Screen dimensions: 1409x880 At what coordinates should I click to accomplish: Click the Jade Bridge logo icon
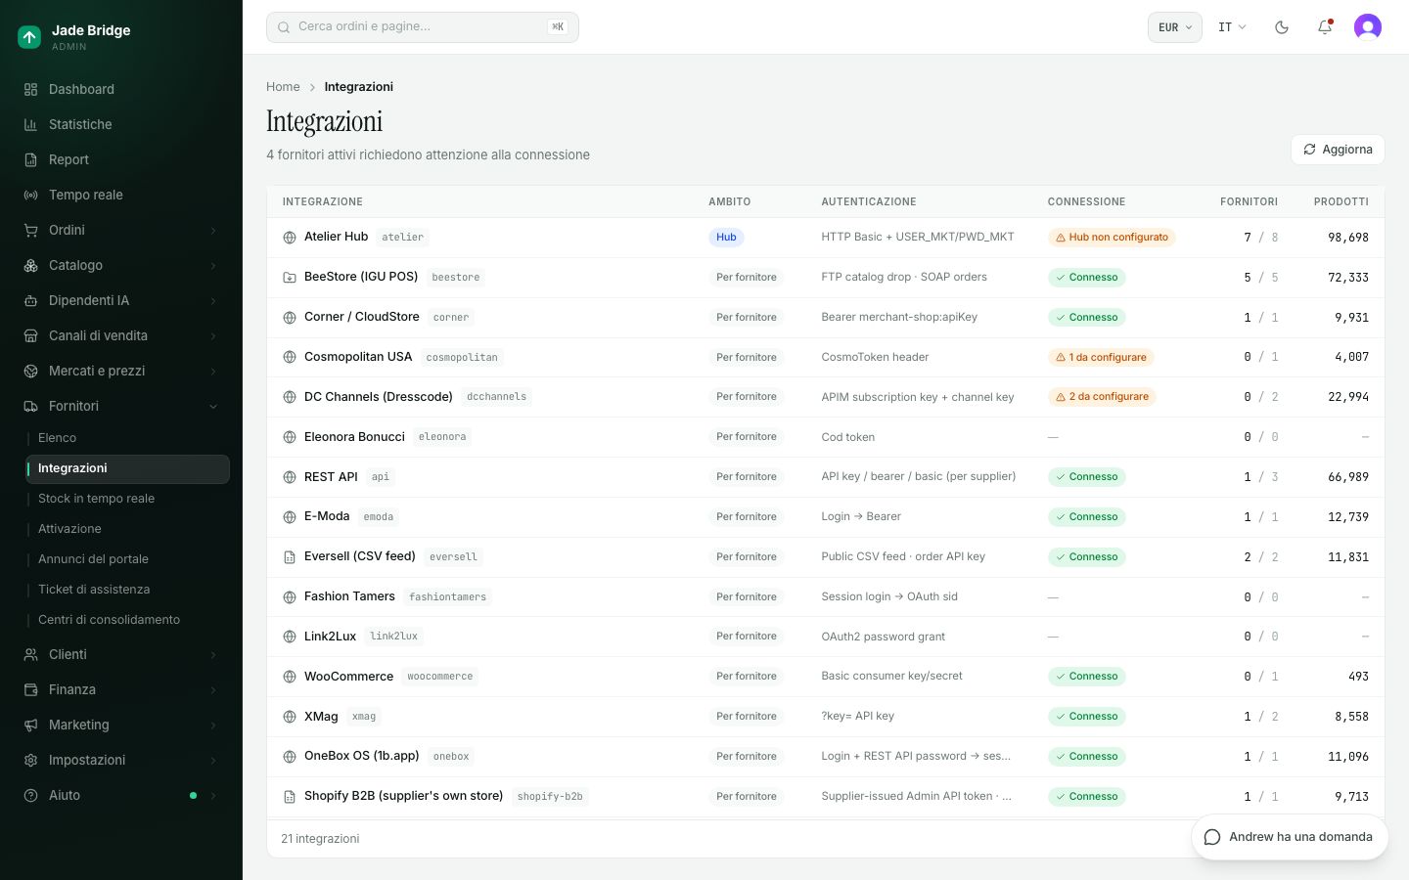[x=29, y=37]
